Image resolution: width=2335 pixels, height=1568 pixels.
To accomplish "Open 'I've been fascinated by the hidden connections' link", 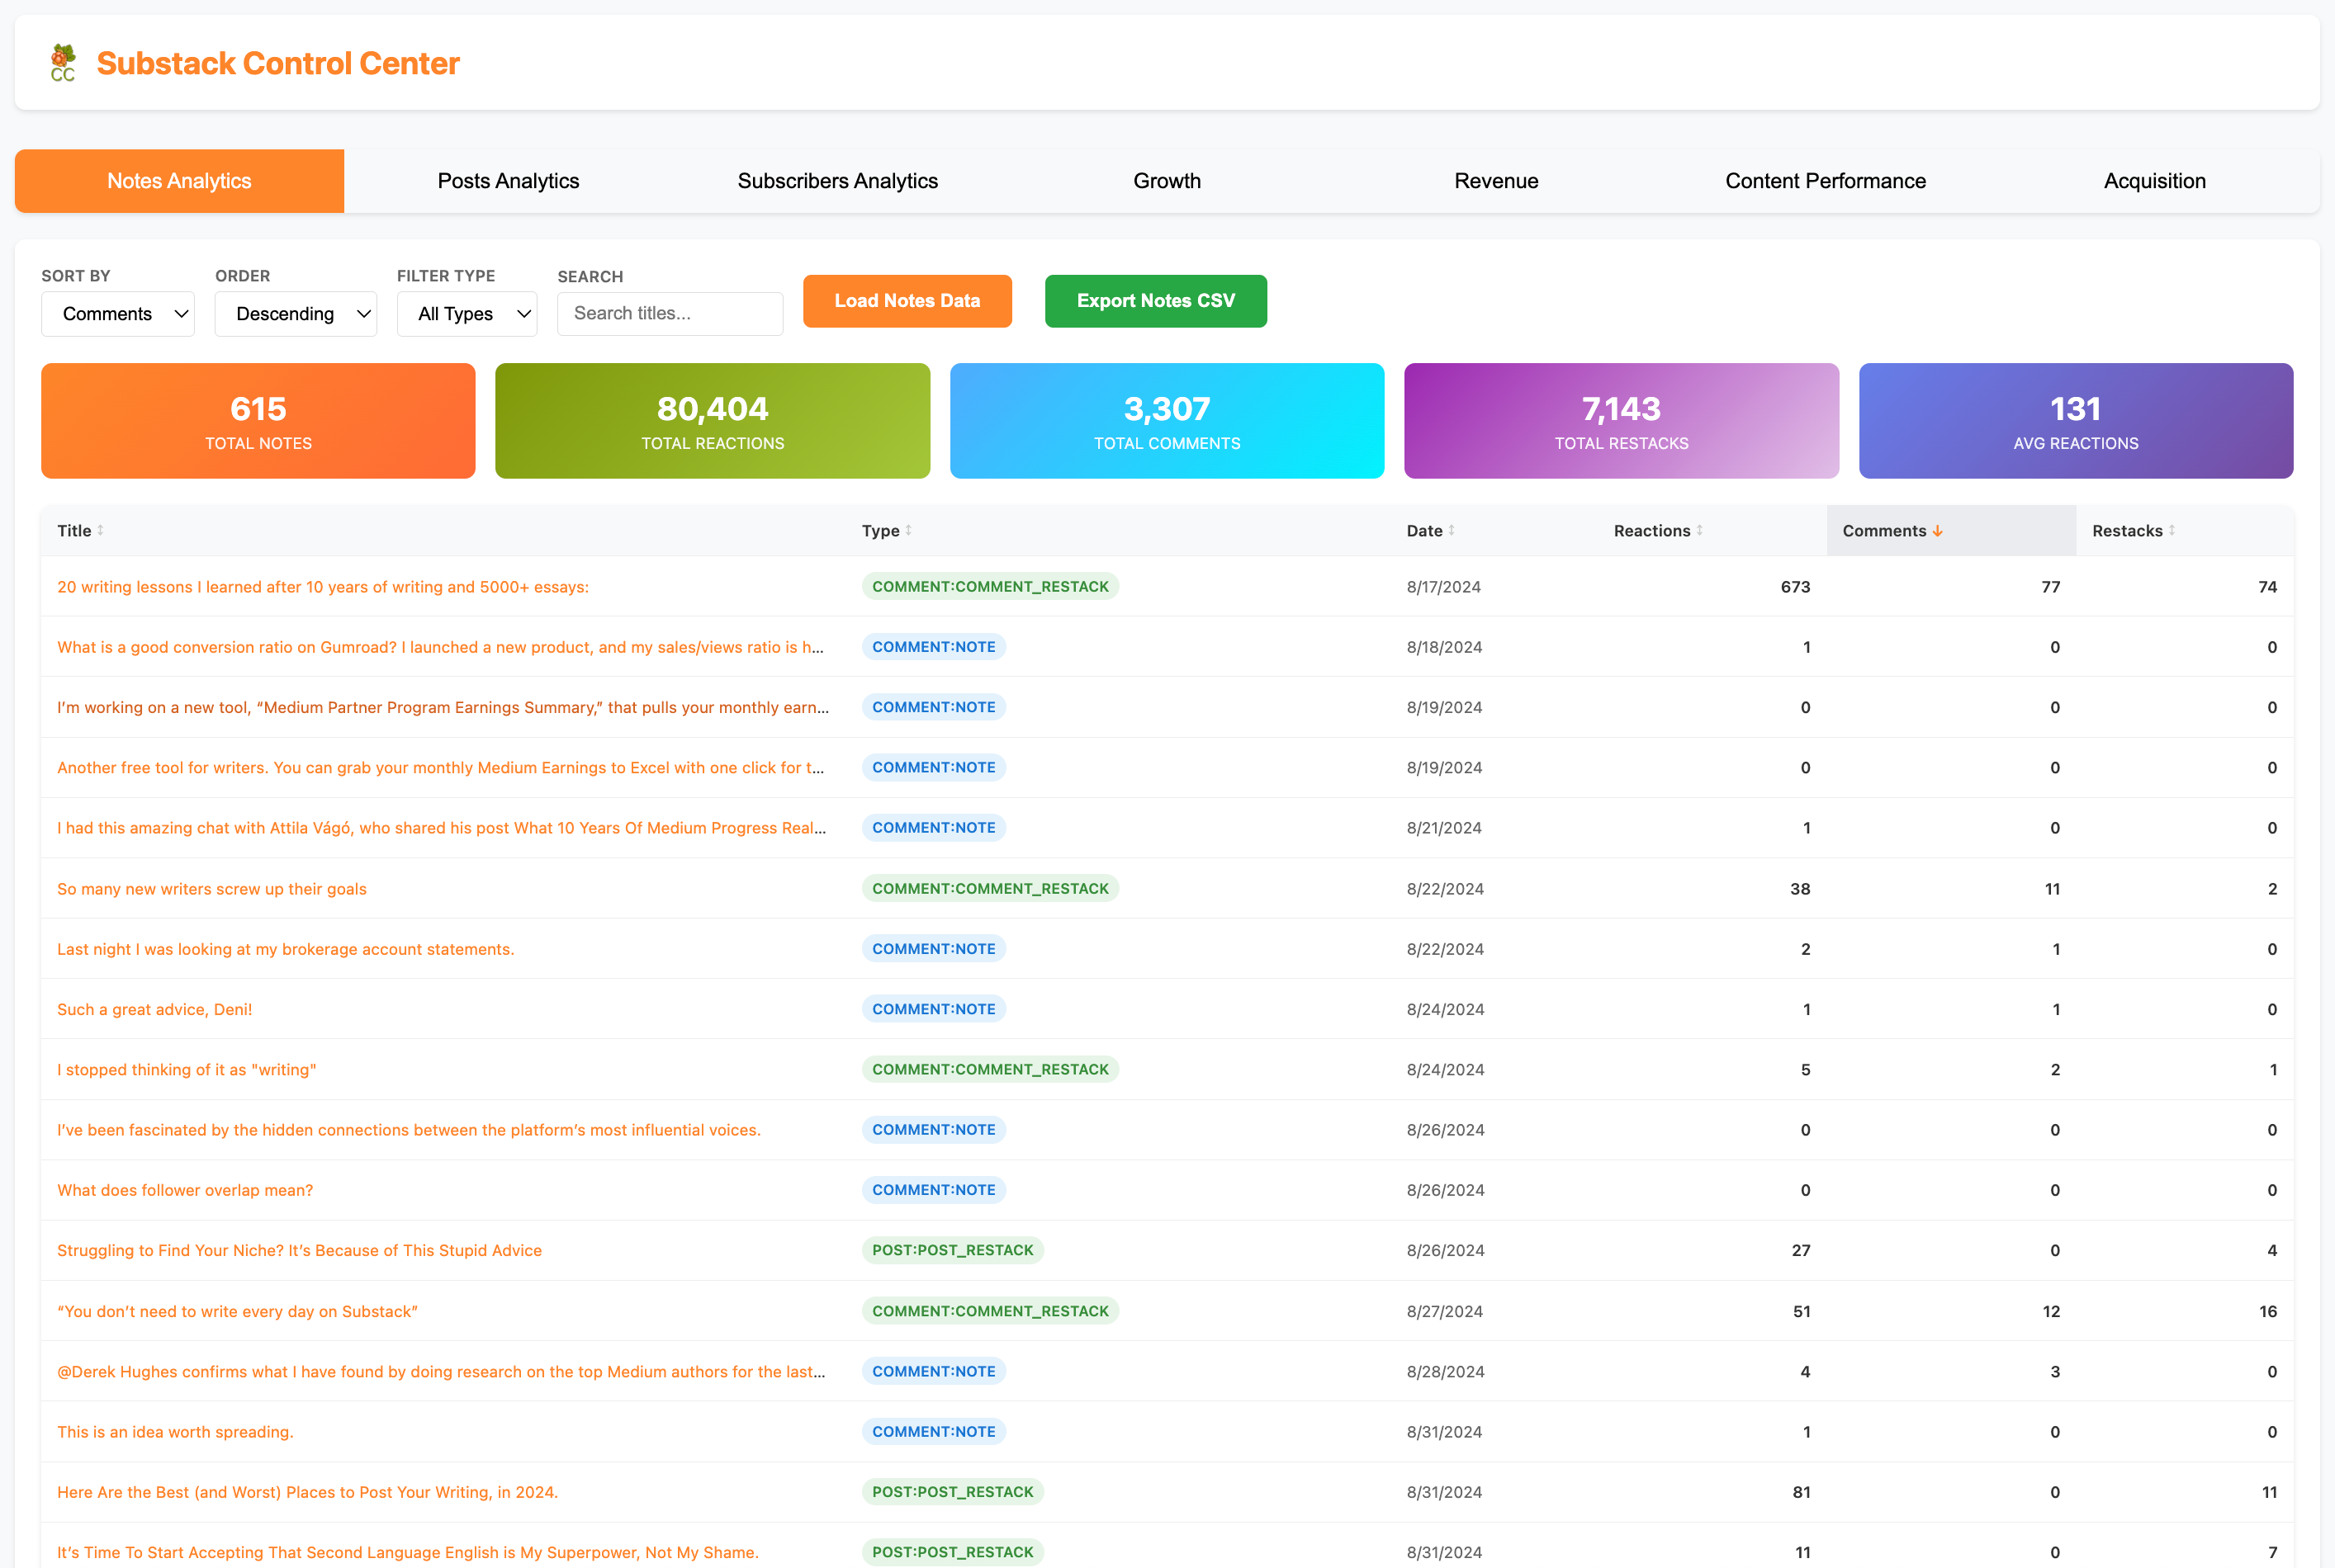I will coord(410,1130).
